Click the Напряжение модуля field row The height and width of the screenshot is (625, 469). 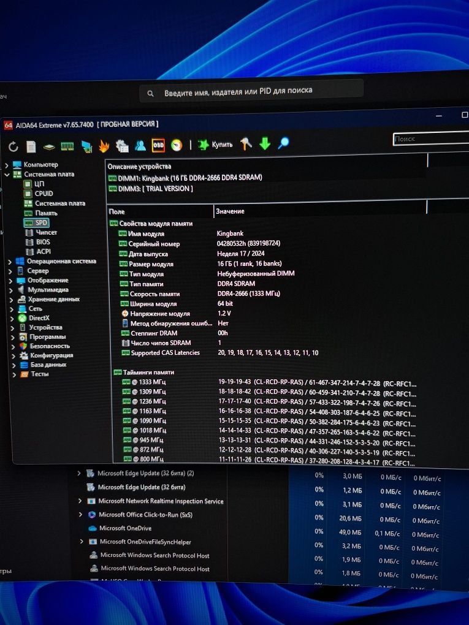pos(176,314)
